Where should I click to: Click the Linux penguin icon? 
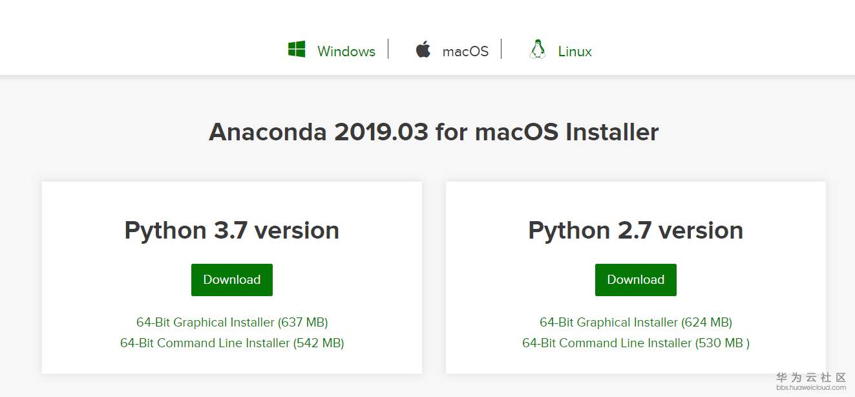click(537, 50)
